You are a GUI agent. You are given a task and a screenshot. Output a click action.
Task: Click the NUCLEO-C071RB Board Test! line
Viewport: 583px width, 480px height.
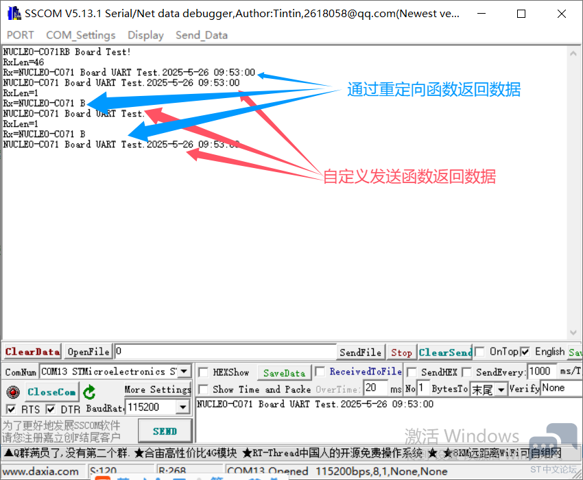(67, 51)
